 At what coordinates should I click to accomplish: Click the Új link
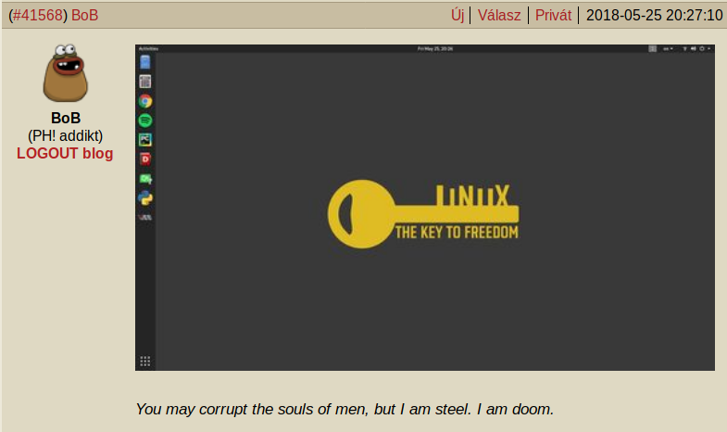[458, 16]
